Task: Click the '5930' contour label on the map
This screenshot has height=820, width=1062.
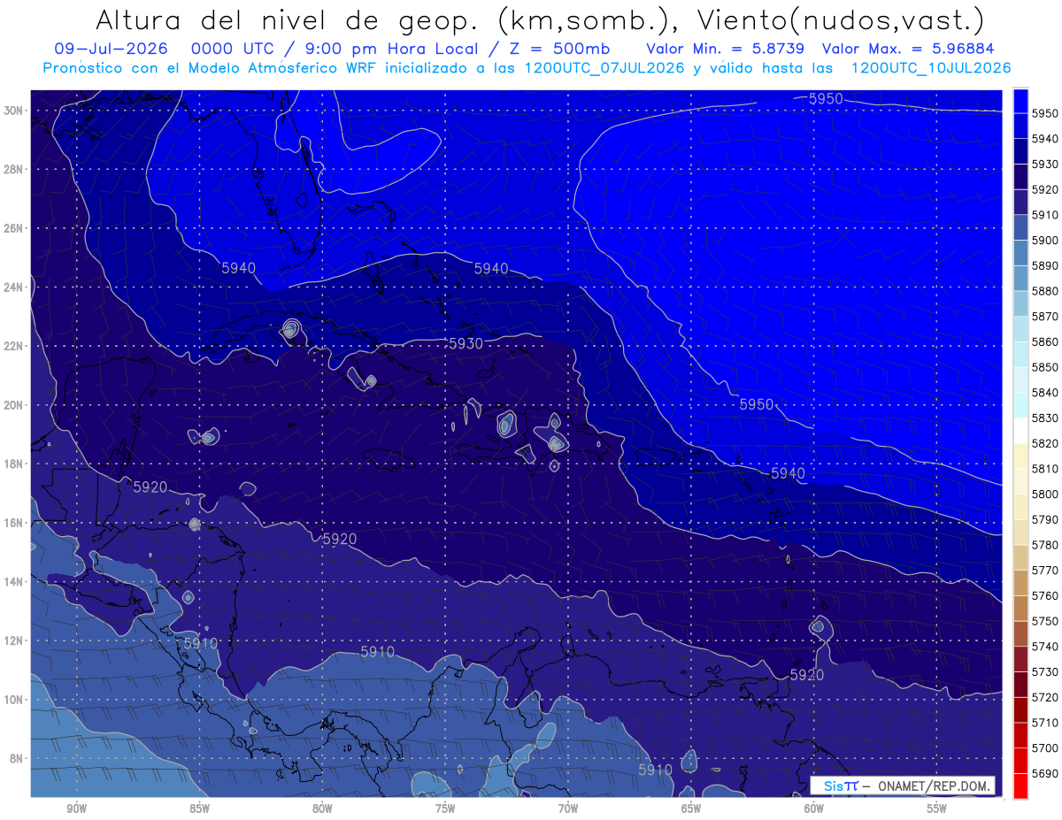Action: pyautogui.click(x=466, y=343)
